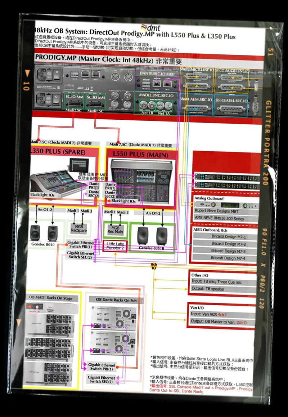Click the 'Shot4:AES4.SRC.IO' slot label
The height and width of the screenshot is (417, 288).
196,99
